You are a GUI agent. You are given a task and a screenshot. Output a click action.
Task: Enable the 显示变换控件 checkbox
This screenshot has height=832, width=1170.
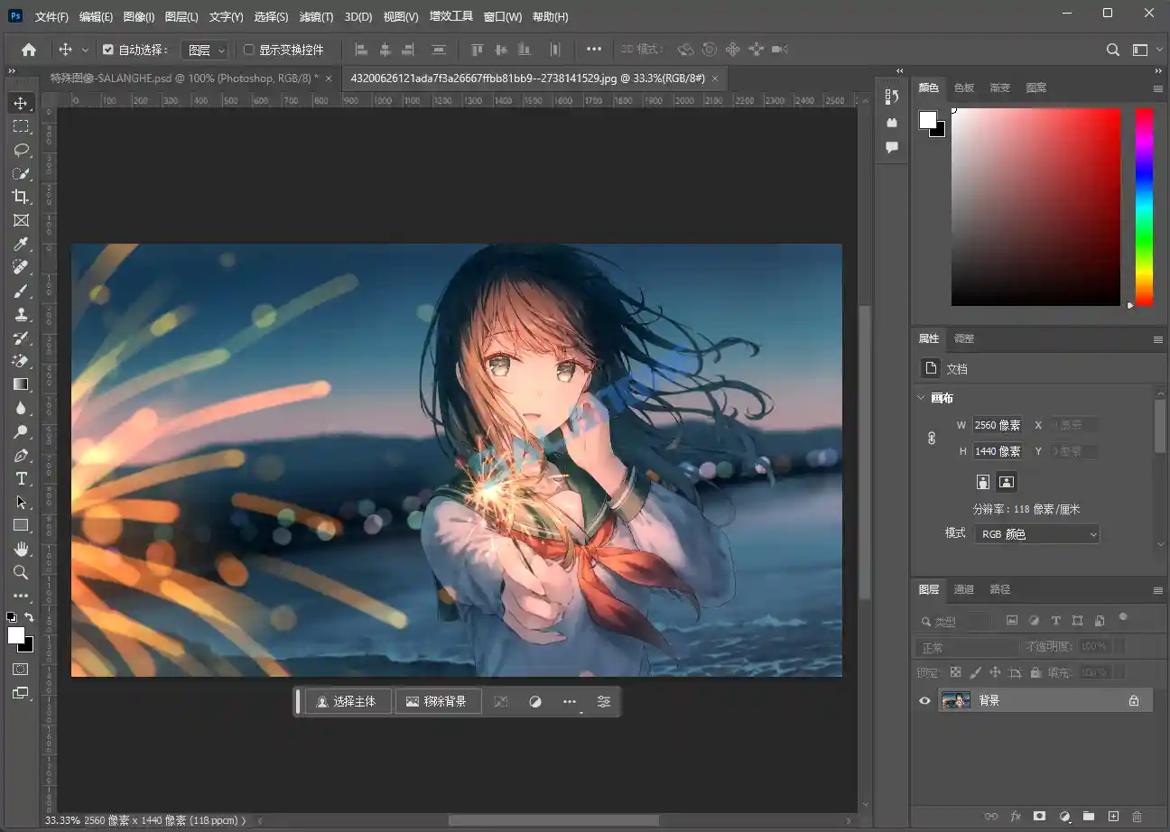click(249, 50)
